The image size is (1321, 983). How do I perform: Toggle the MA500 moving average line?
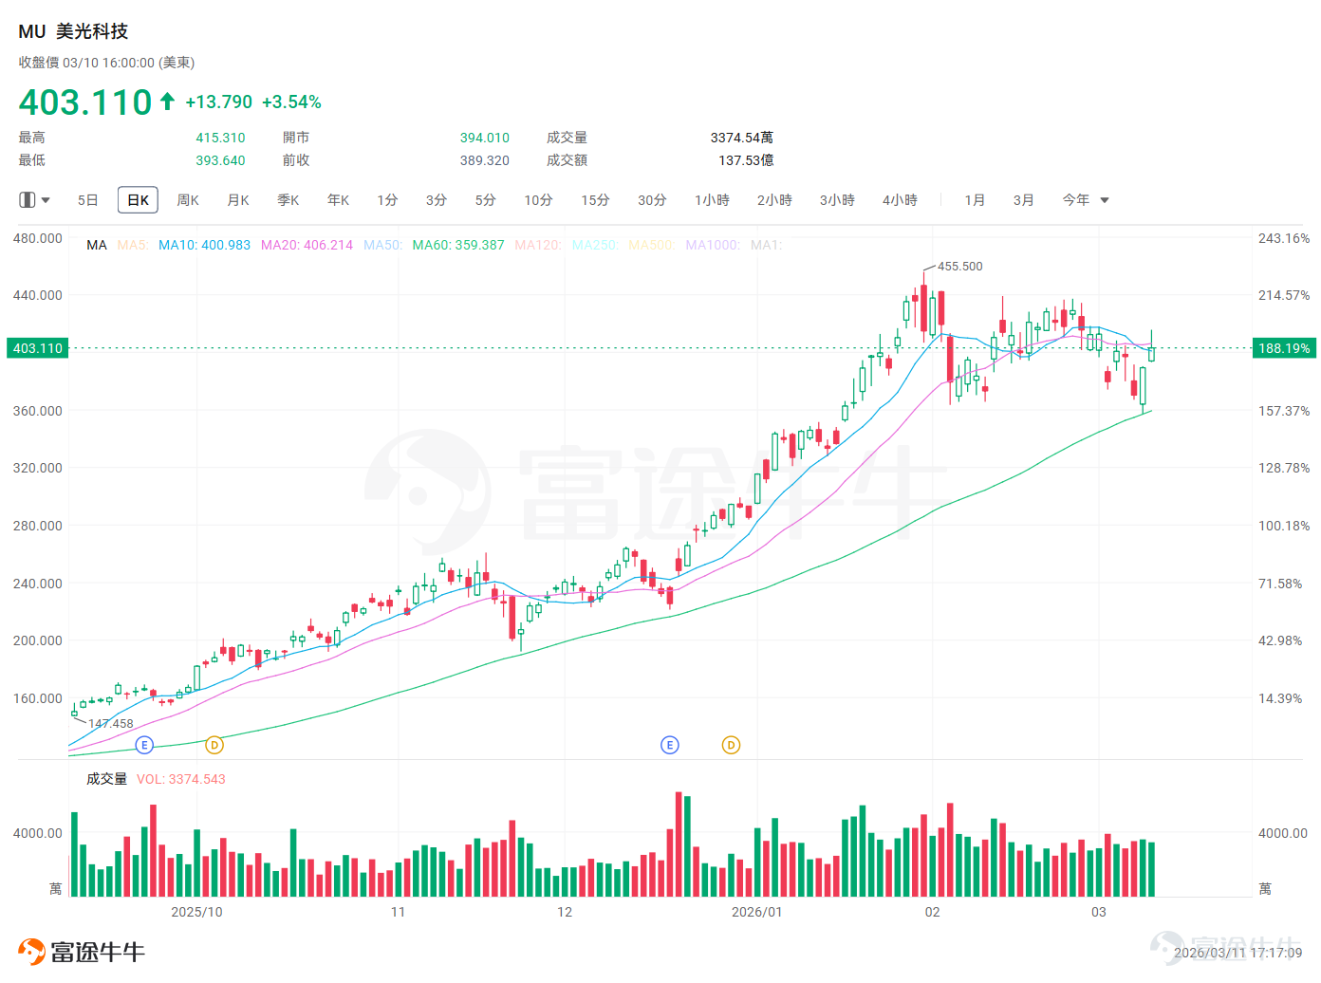[x=652, y=245]
